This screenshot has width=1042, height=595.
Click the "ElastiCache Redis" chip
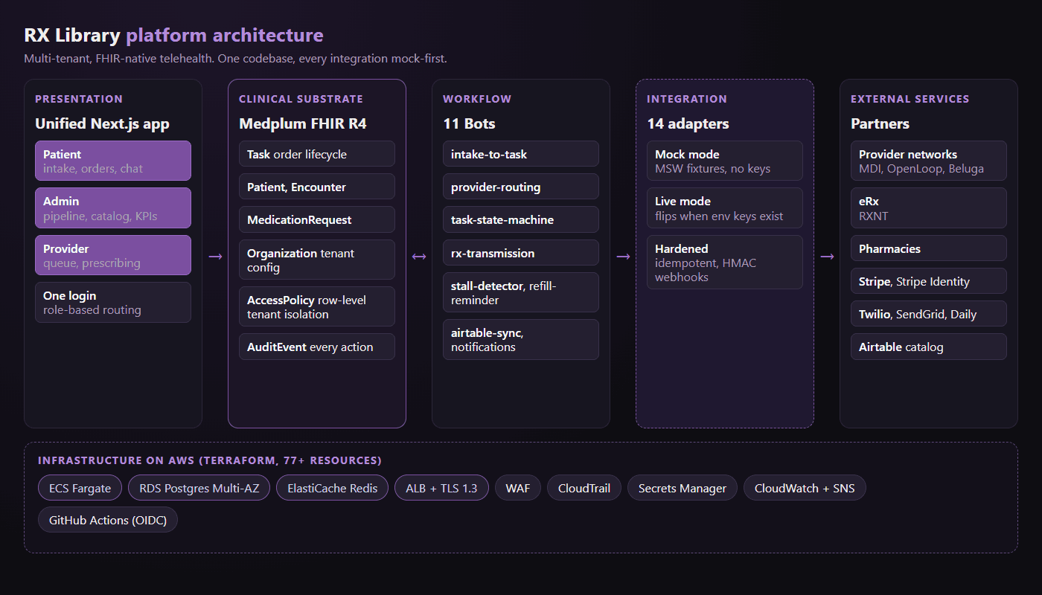pos(333,488)
